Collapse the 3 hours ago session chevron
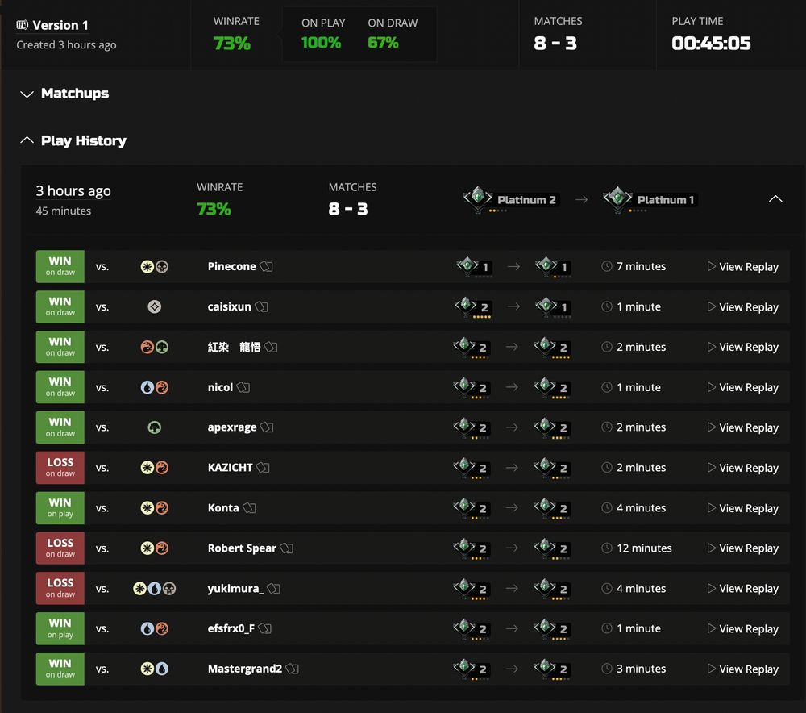The width and height of the screenshot is (806, 713). point(775,199)
